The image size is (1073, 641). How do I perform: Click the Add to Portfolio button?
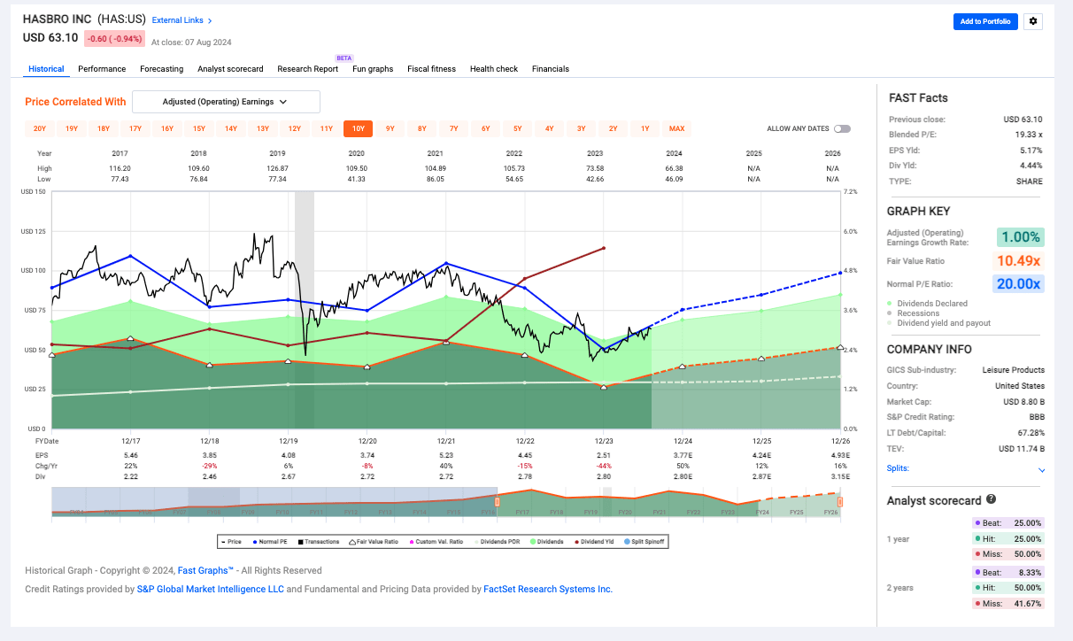[985, 21]
